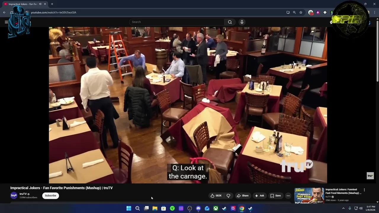Screen dimensions: 379x213
Task: Open volume control in system tray
Action: click(361, 208)
